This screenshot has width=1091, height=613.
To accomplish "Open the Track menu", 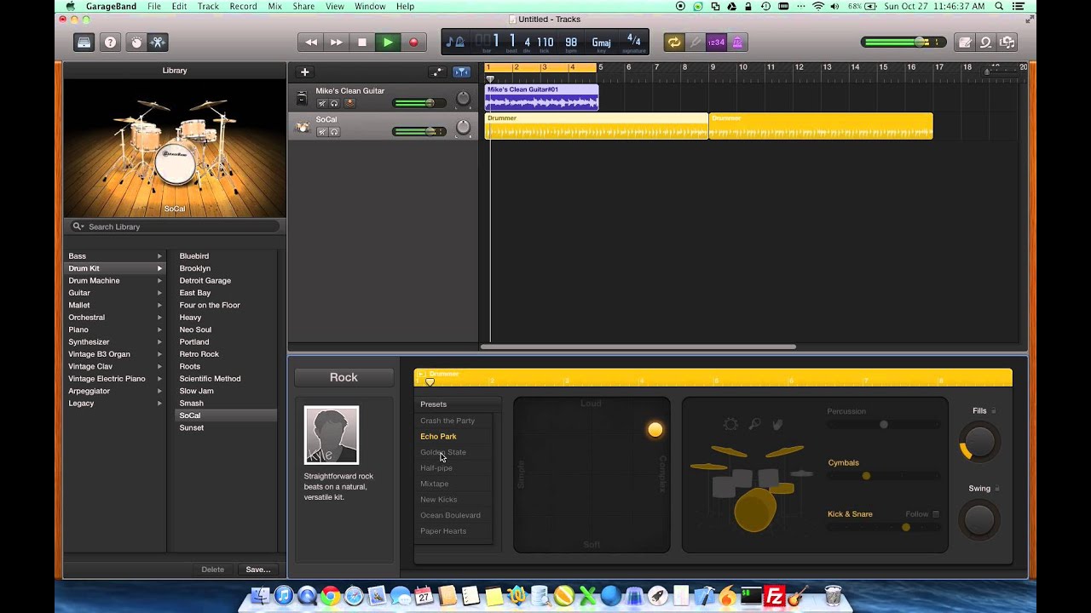I will point(208,6).
